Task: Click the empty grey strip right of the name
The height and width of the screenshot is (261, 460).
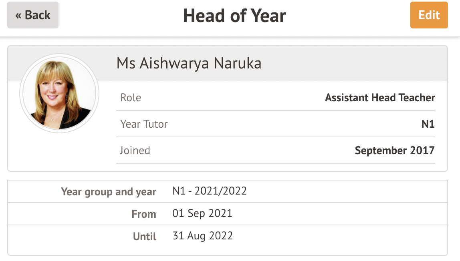Action: tap(353, 63)
